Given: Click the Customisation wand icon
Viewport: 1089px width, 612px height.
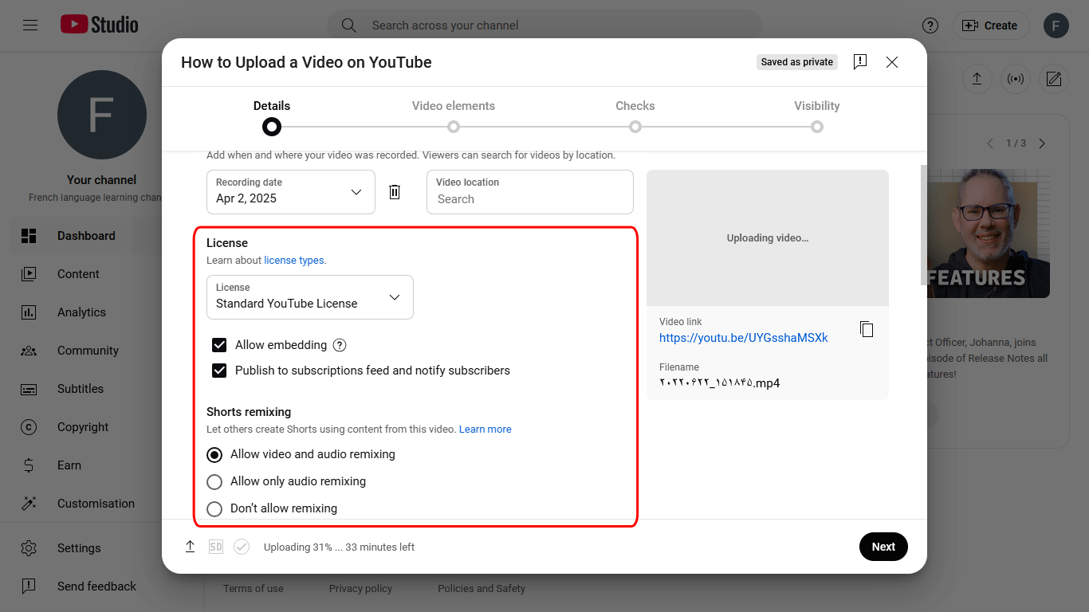Looking at the screenshot, I should click(x=29, y=504).
